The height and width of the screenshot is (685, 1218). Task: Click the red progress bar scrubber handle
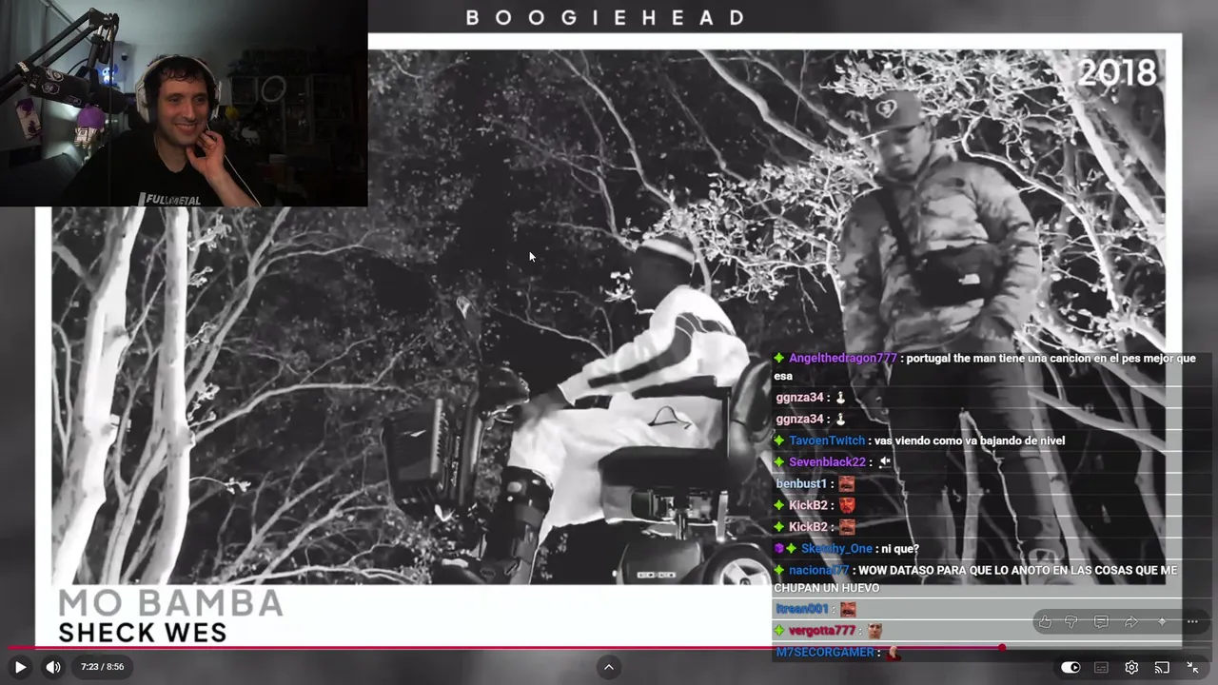pos(1002,648)
